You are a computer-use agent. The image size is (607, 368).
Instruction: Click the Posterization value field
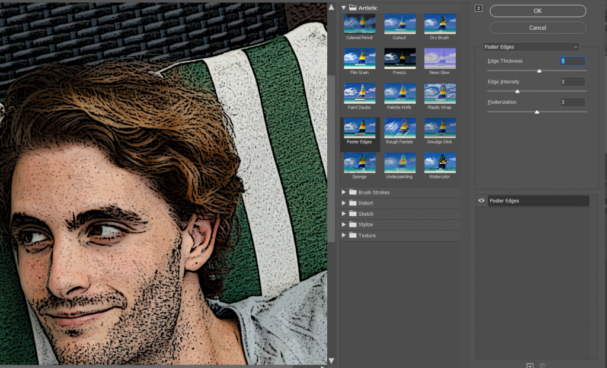coord(573,102)
